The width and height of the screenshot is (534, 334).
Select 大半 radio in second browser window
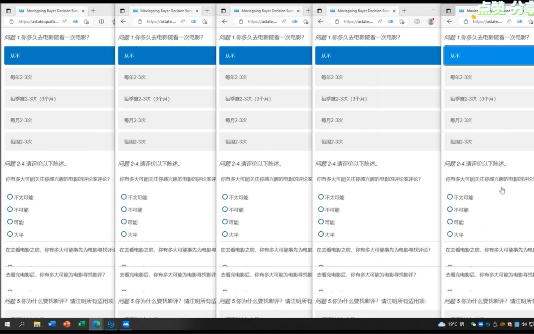point(124,234)
